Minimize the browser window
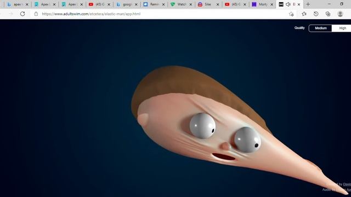Image resolution: width=351 pixels, height=197 pixels. 329,4
